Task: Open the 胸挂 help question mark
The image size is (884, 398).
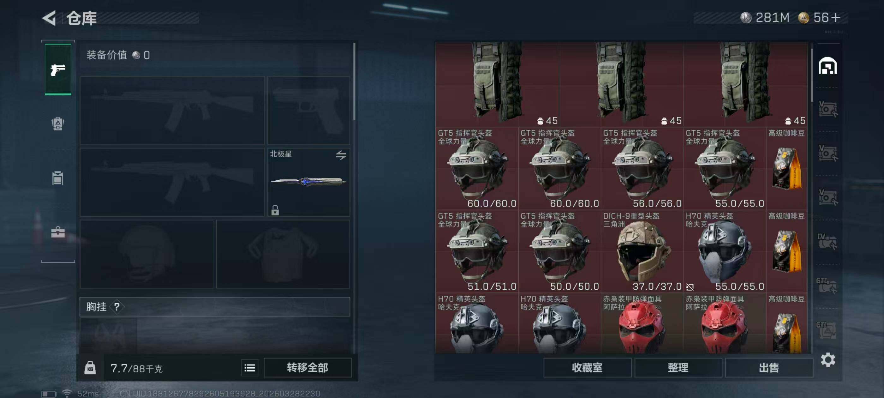Action: click(x=117, y=307)
